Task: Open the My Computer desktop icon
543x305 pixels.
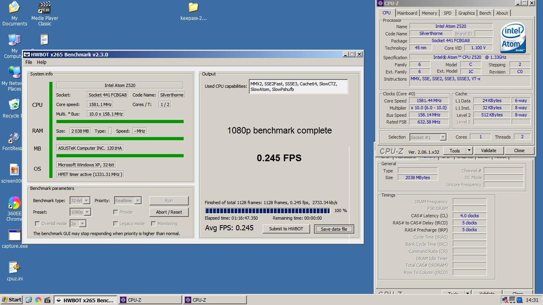Action: pos(14,46)
